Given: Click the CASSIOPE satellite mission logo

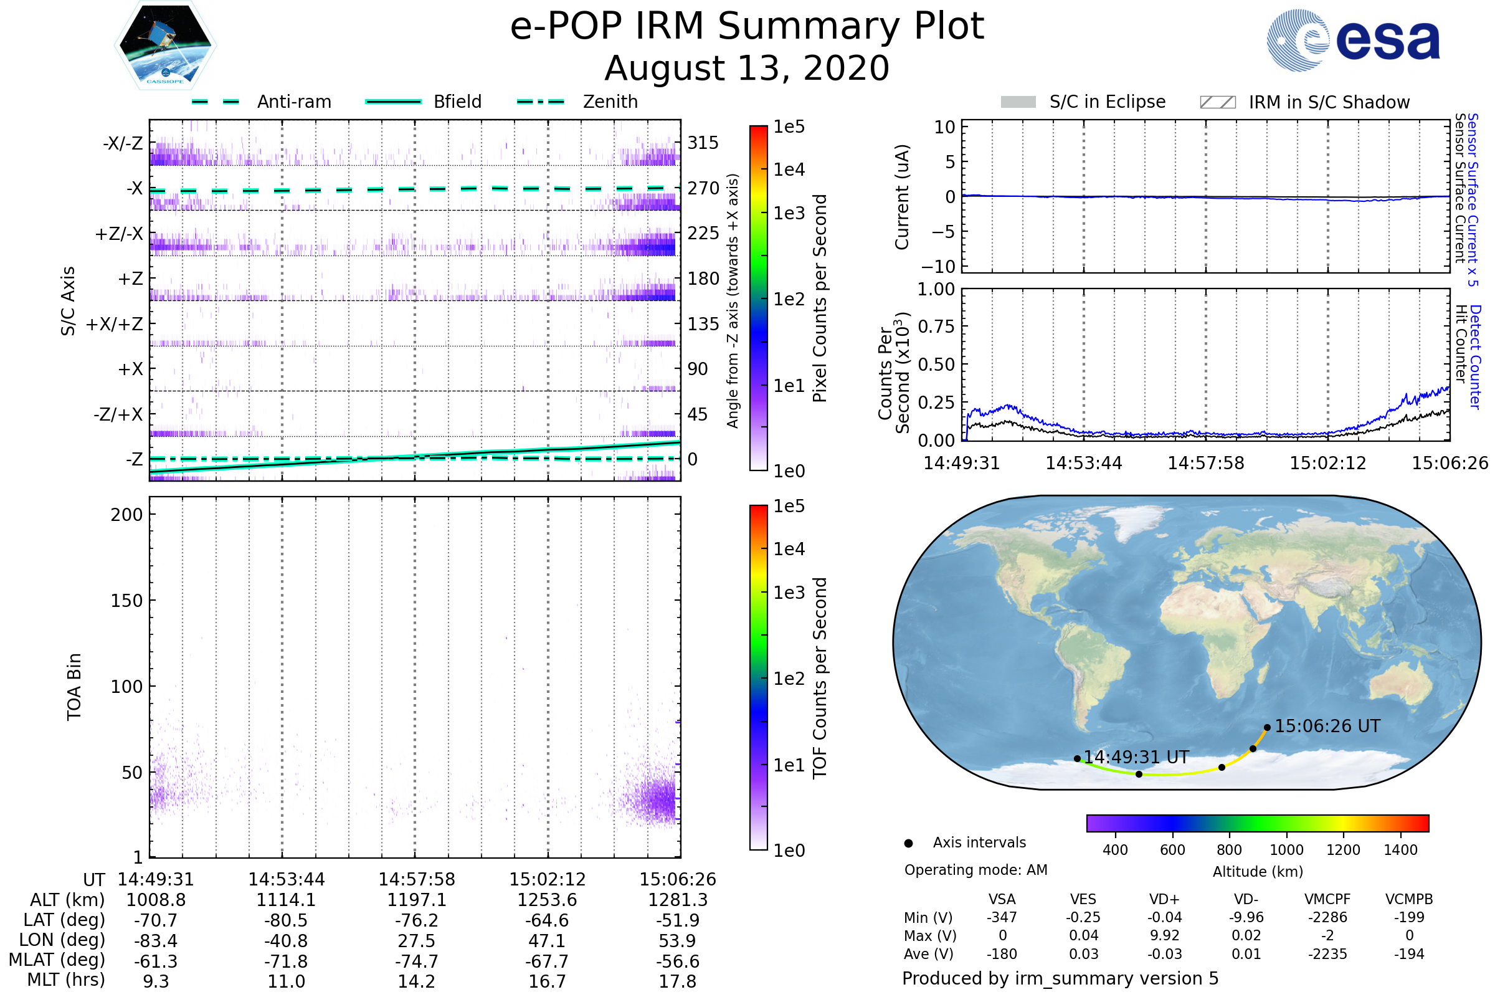Looking at the screenshot, I should click(165, 45).
